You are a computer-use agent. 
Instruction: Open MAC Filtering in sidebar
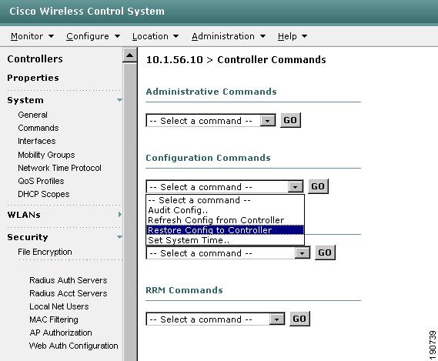(x=54, y=319)
